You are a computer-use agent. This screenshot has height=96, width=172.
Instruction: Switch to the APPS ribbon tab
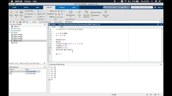(x=38, y=7)
